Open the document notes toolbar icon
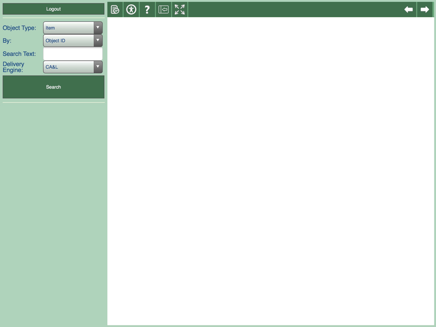The width and height of the screenshot is (436, 327). tap(115, 10)
